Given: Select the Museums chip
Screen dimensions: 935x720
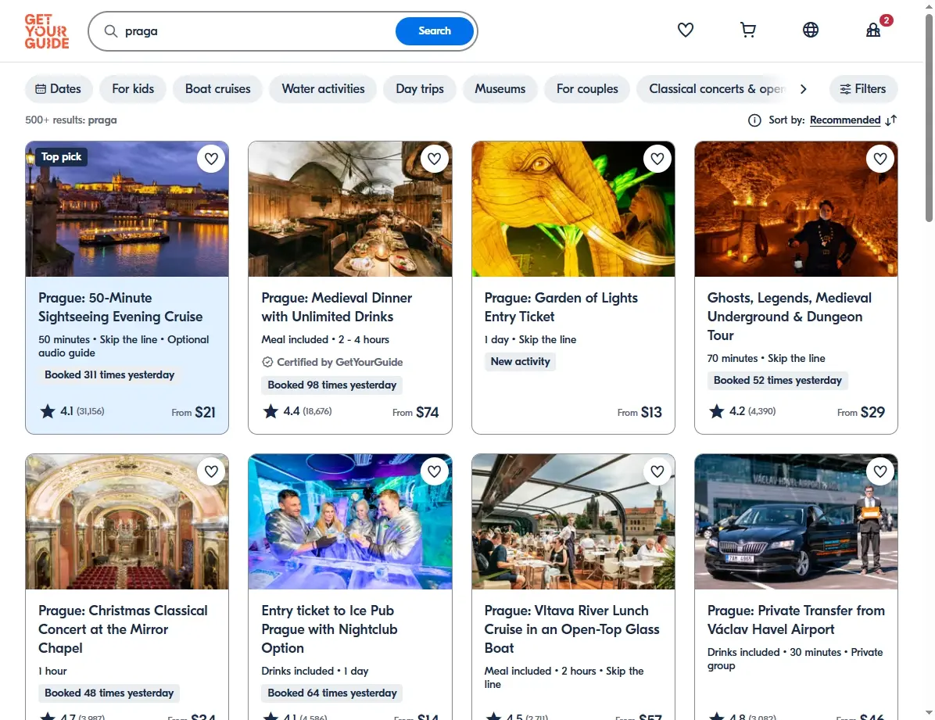Looking at the screenshot, I should pos(500,89).
